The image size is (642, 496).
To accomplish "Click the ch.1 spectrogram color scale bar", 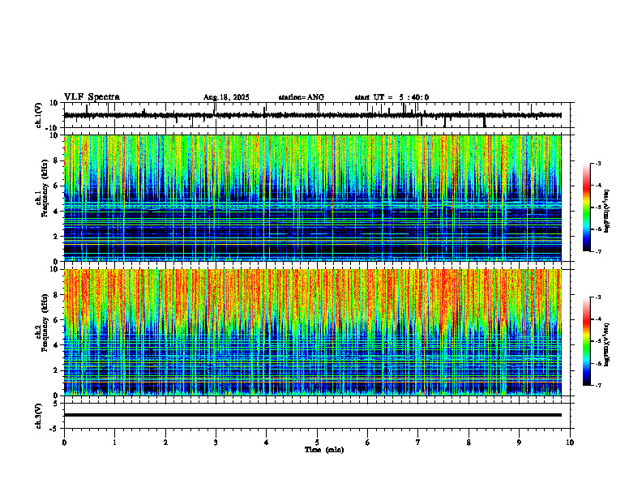I will point(586,207).
